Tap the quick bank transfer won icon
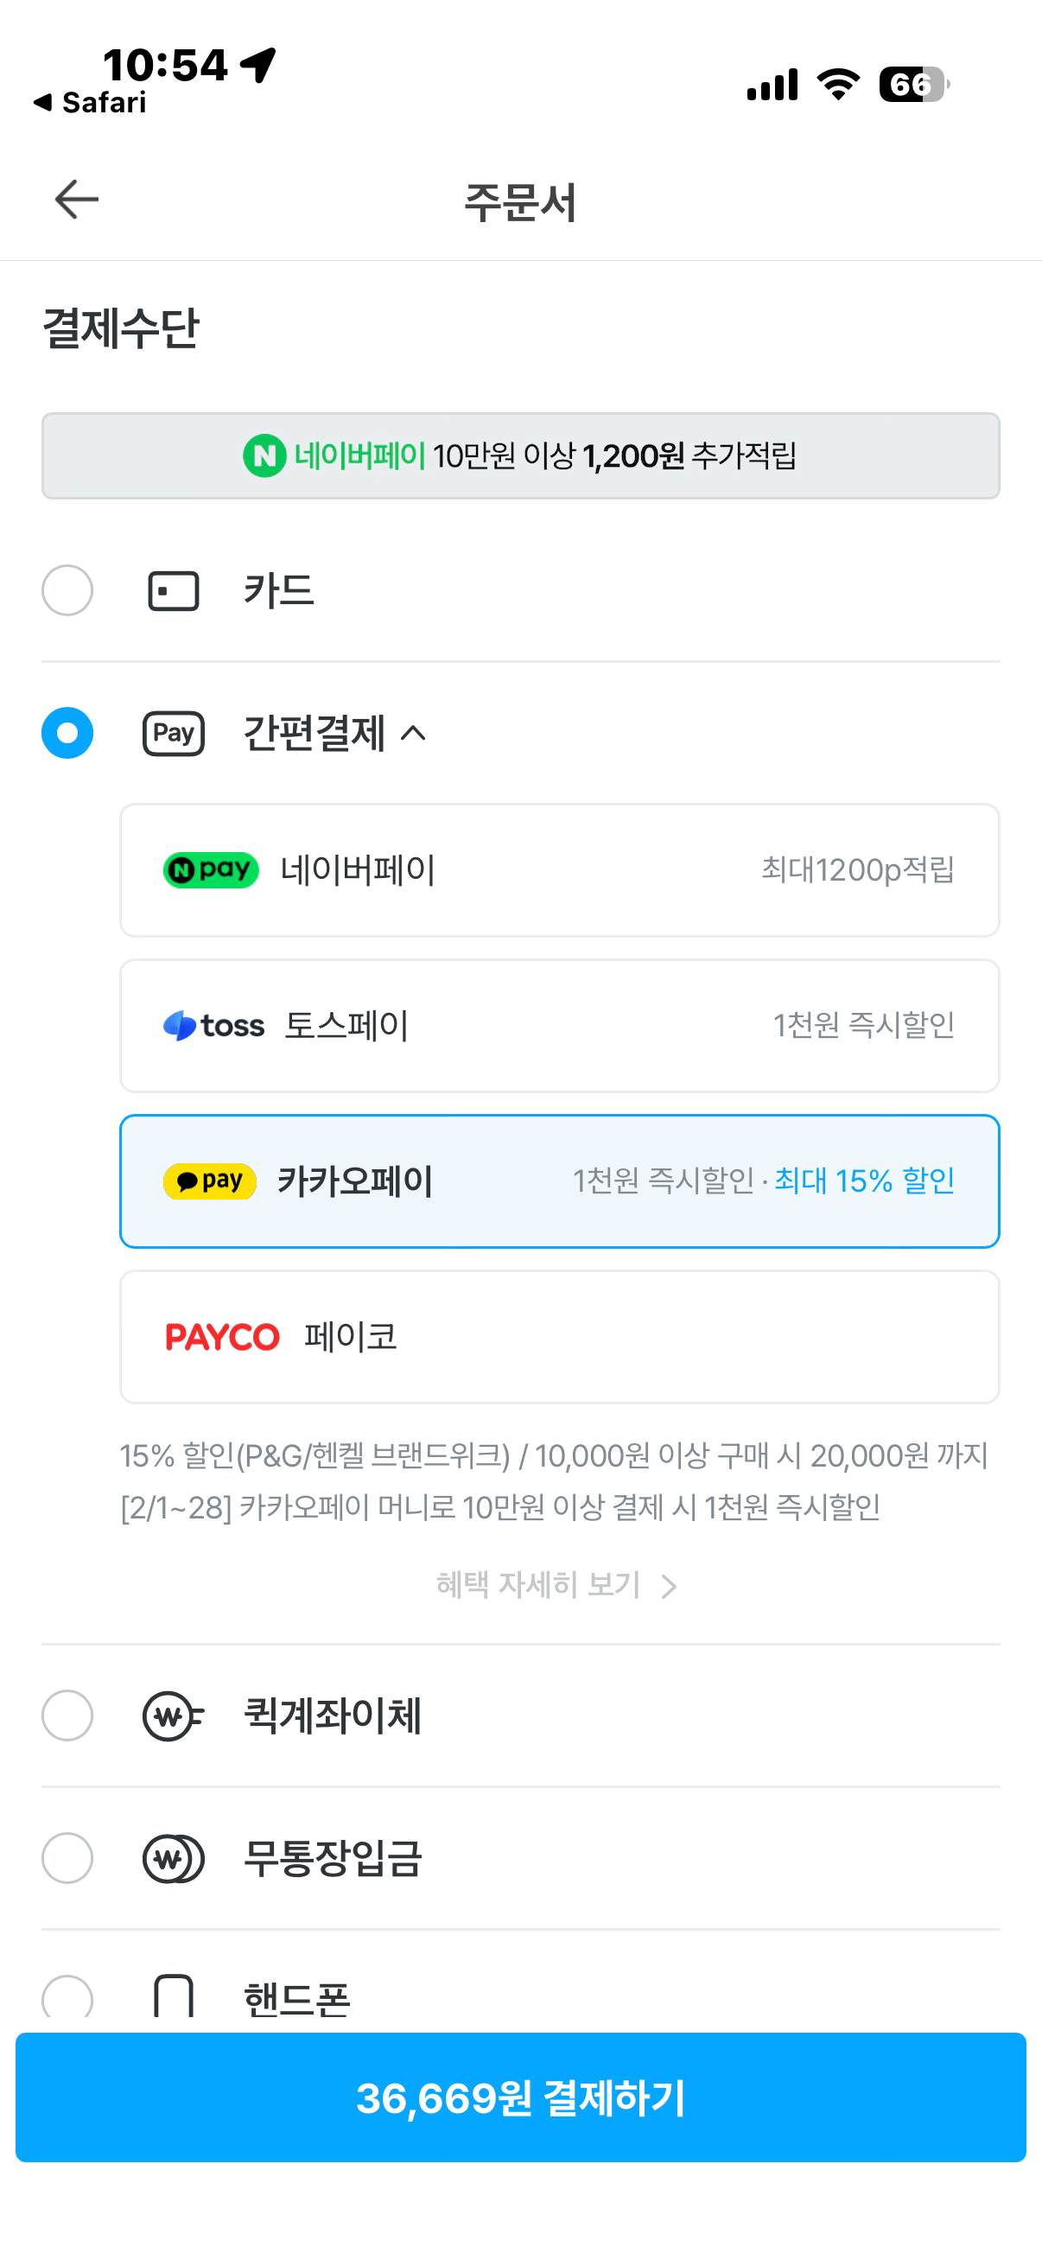 coord(173,1715)
